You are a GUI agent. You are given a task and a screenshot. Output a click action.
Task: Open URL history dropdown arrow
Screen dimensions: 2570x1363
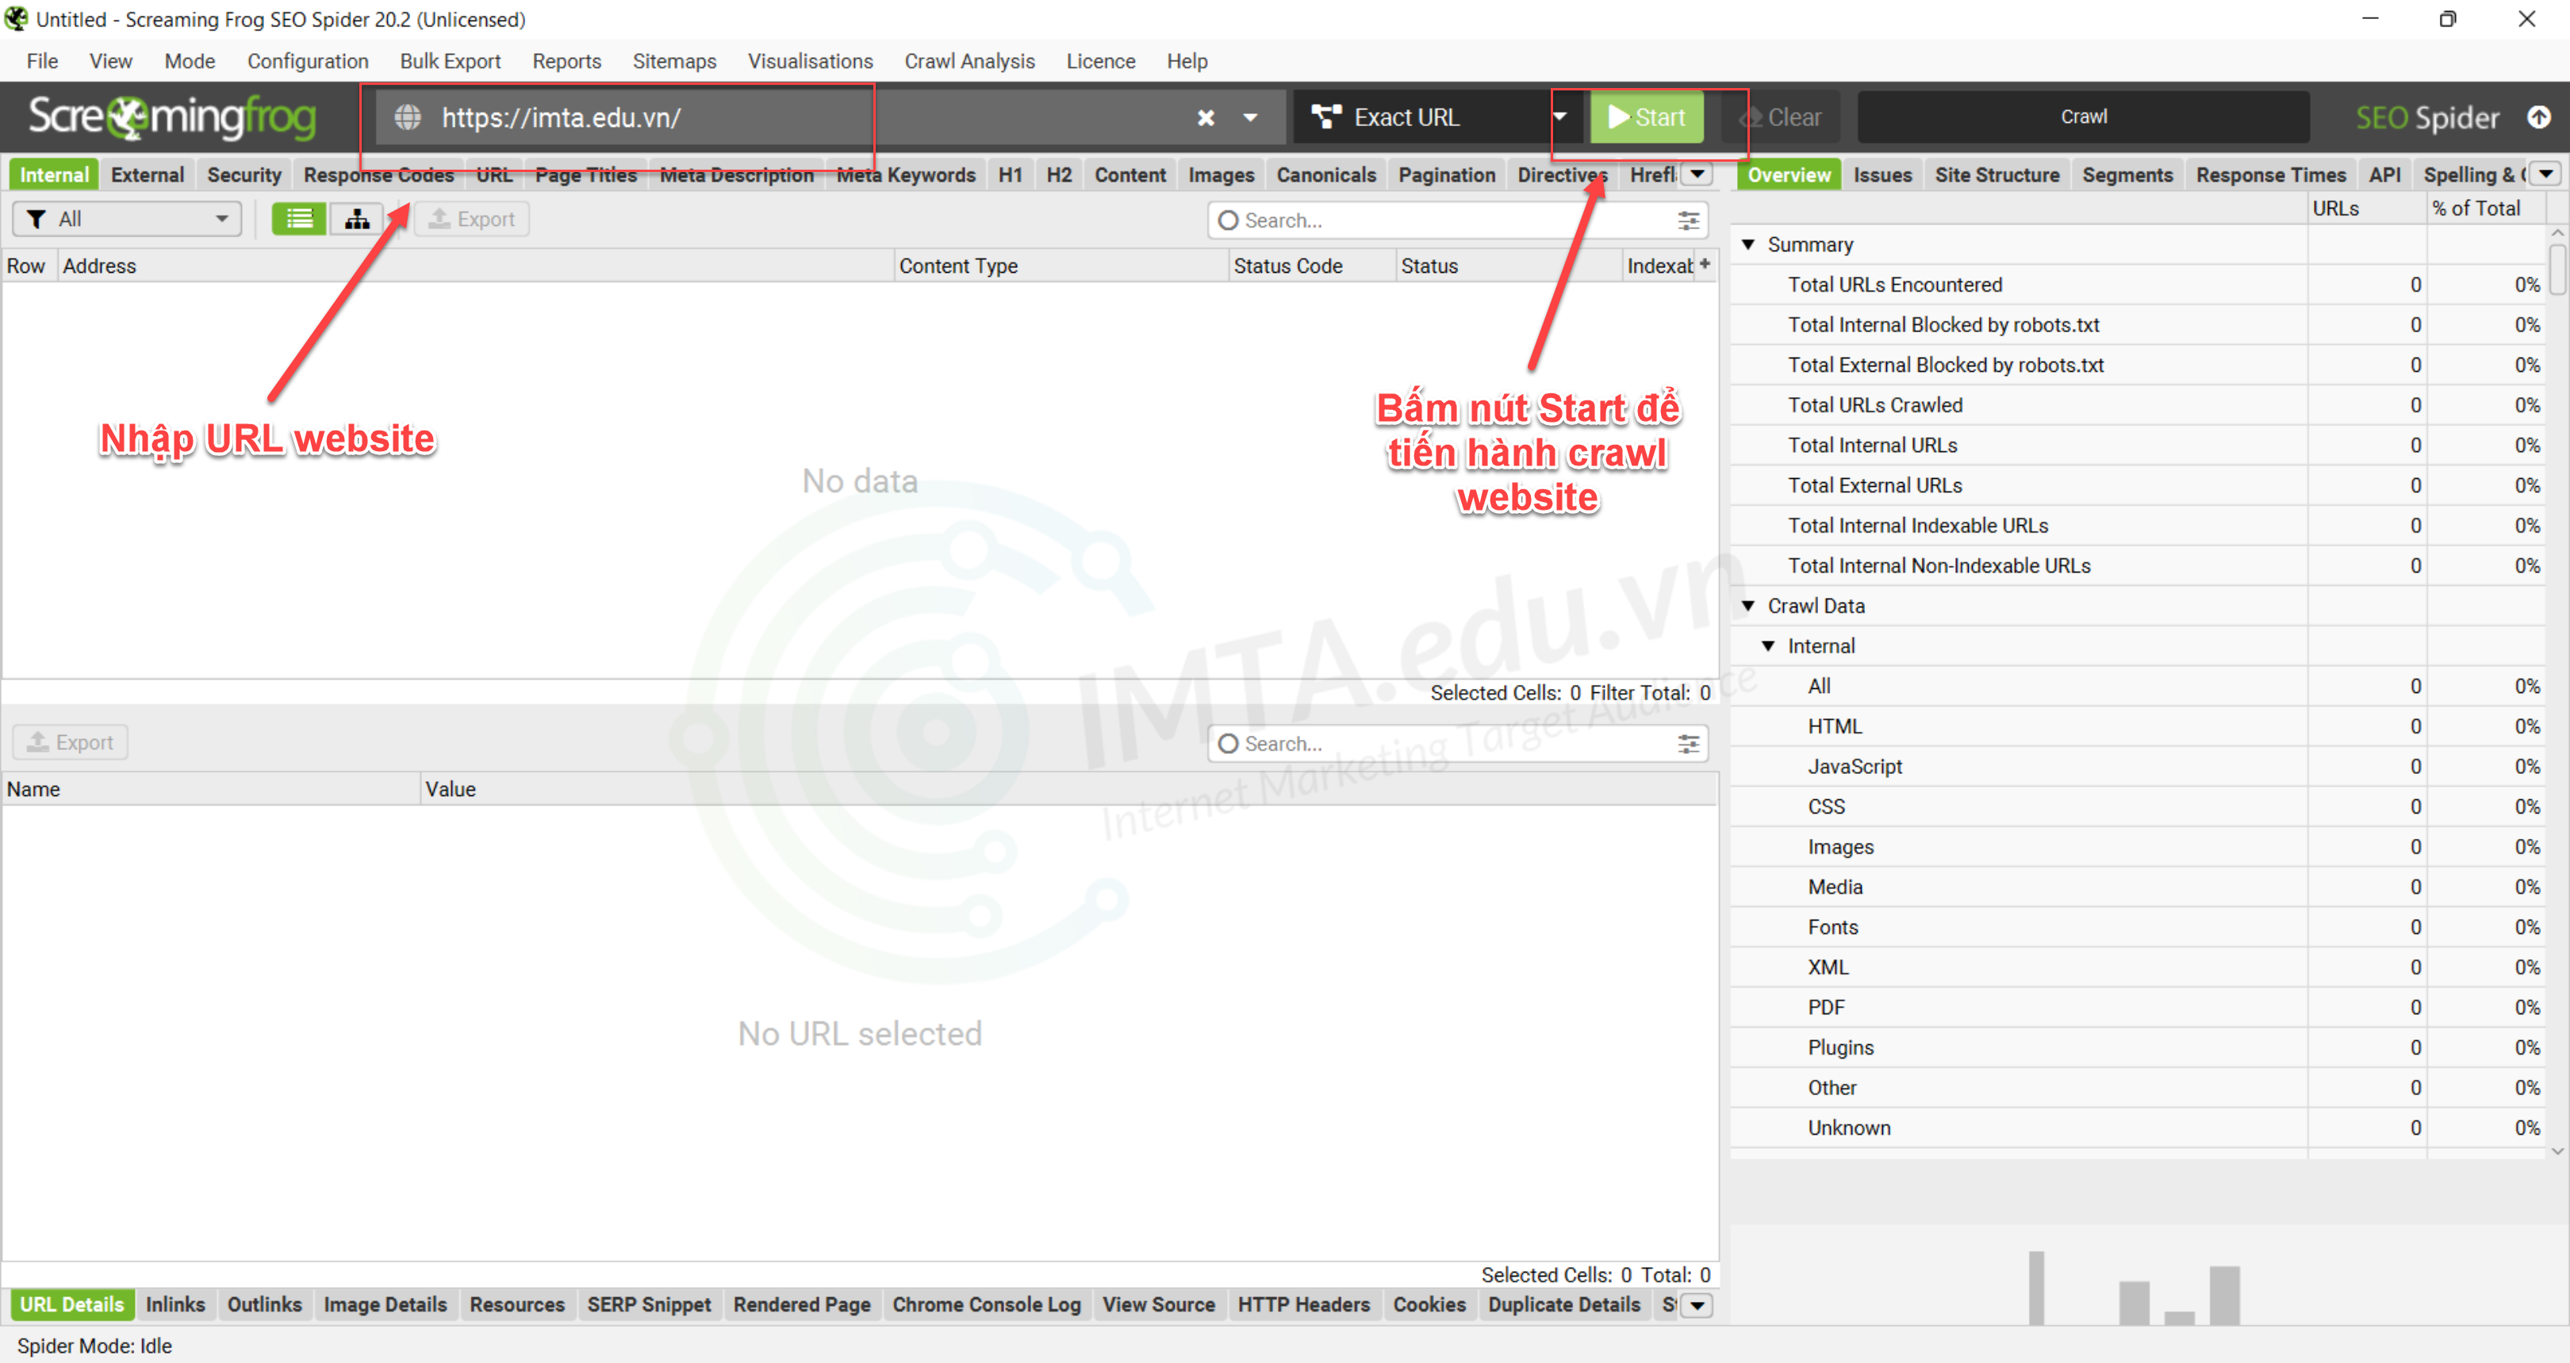1250,117
